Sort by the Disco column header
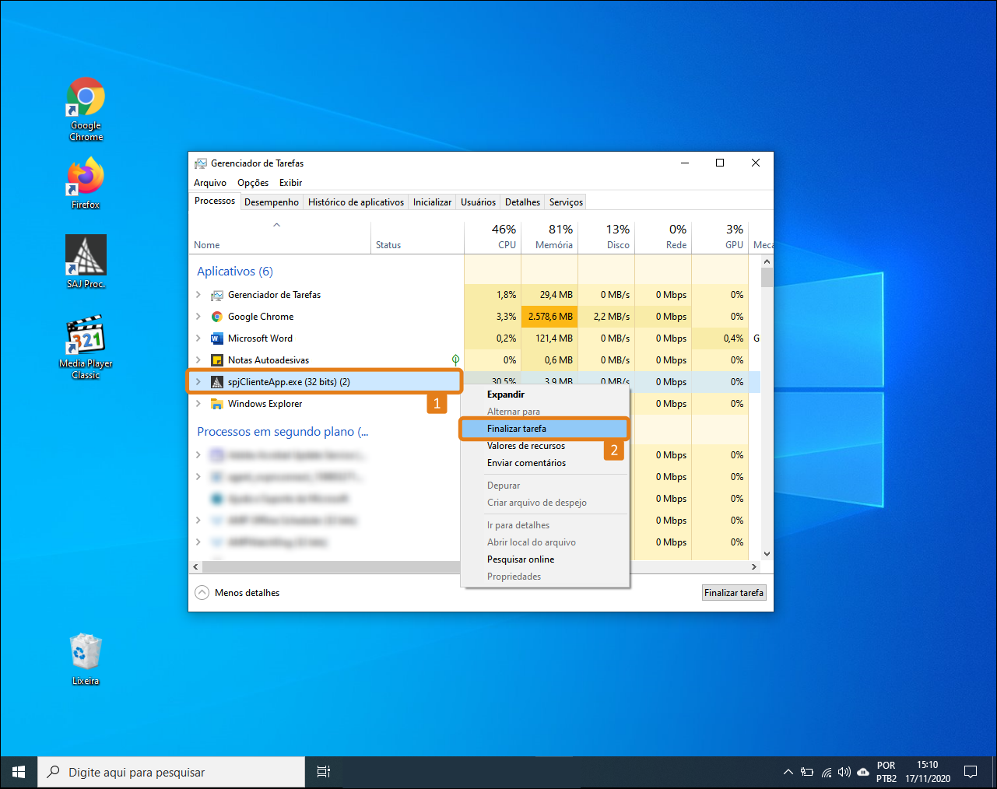 click(x=606, y=237)
